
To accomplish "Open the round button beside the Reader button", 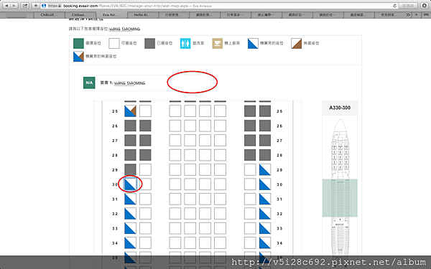I will click(x=424, y=6).
